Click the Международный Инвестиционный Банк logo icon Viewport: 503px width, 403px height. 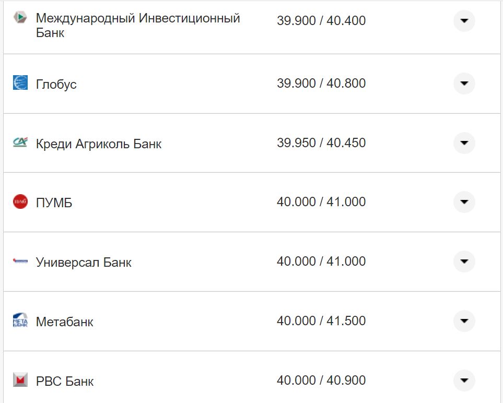click(x=20, y=17)
